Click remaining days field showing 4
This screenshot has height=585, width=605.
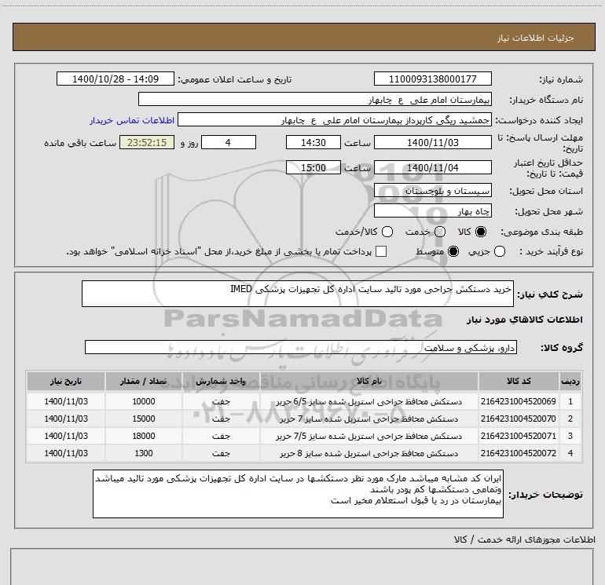pos(229,142)
